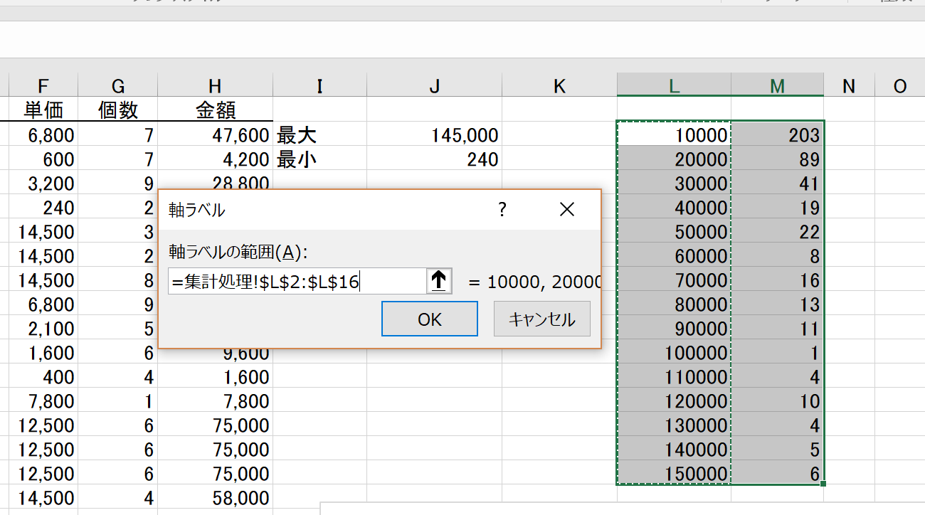Click the collapse dialog range selector arrow

click(439, 281)
